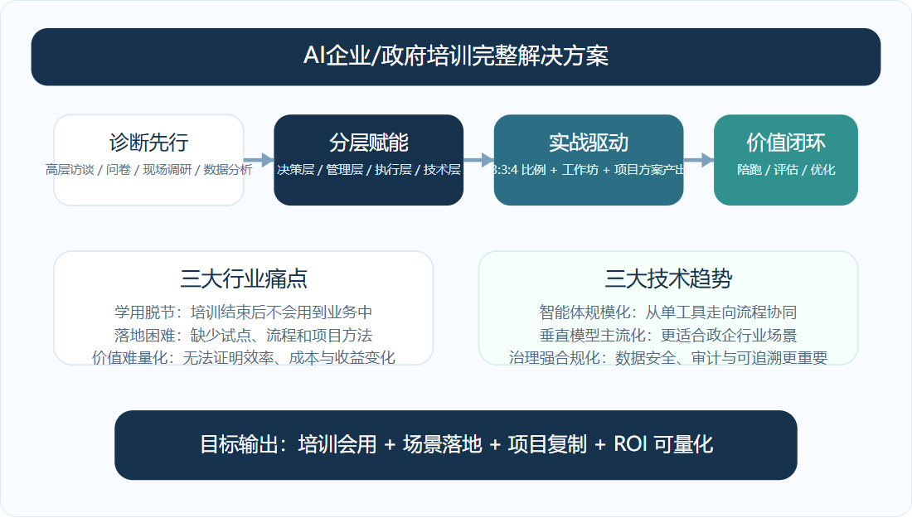
Task: Click 决策层 / 管理层 / 执行层 / 技术层 text
Action: click(x=369, y=170)
